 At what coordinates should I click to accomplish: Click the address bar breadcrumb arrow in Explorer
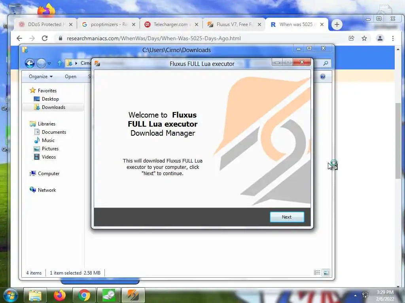[76, 63]
